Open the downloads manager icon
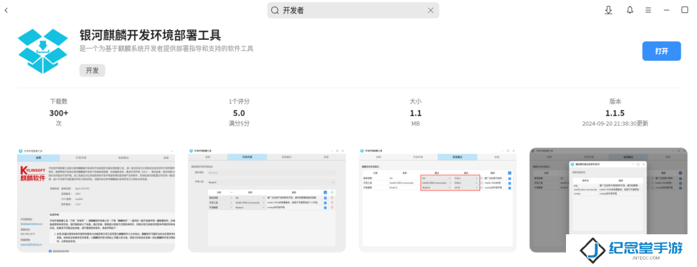The image size is (697, 267). point(609,10)
